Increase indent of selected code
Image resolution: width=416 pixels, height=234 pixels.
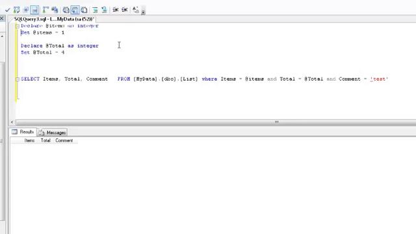tap(124, 10)
